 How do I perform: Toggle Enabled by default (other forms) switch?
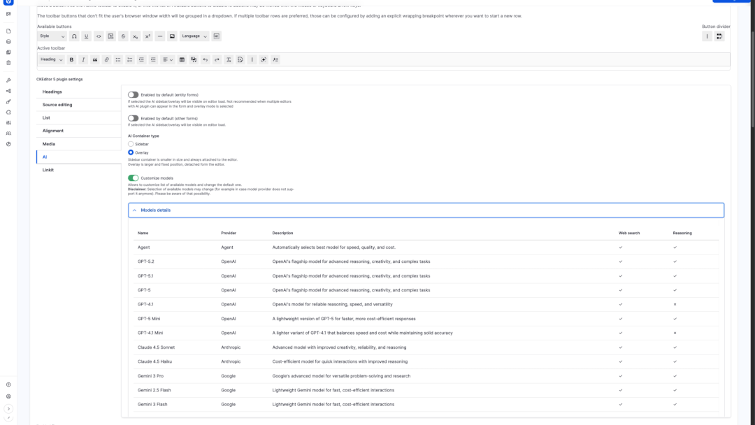[x=134, y=118]
